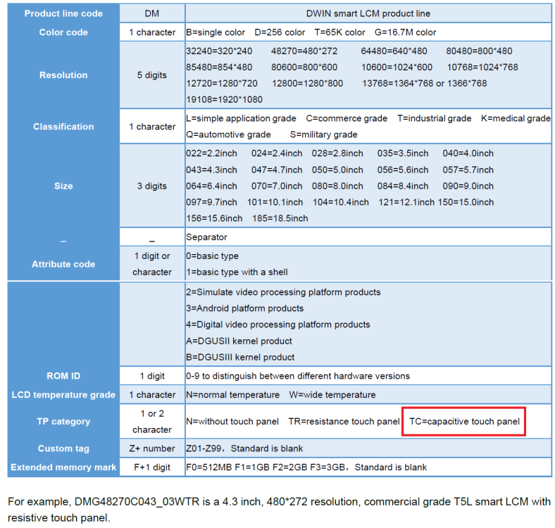The height and width of the screenshot is (528, 555).
Task: Select '10768=1024*768' resolution entry
Action: [482, 68]
